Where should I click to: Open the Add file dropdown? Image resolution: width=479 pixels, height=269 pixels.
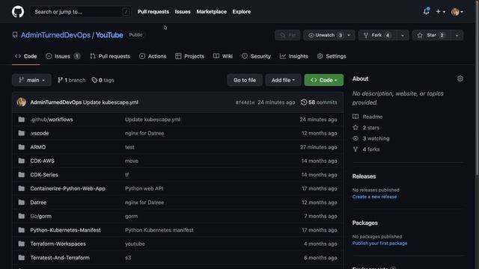click(283, 80)
